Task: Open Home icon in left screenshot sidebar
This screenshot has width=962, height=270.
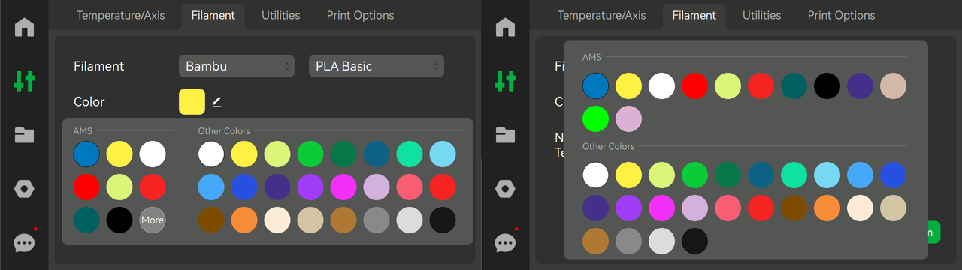Action: 24,27
